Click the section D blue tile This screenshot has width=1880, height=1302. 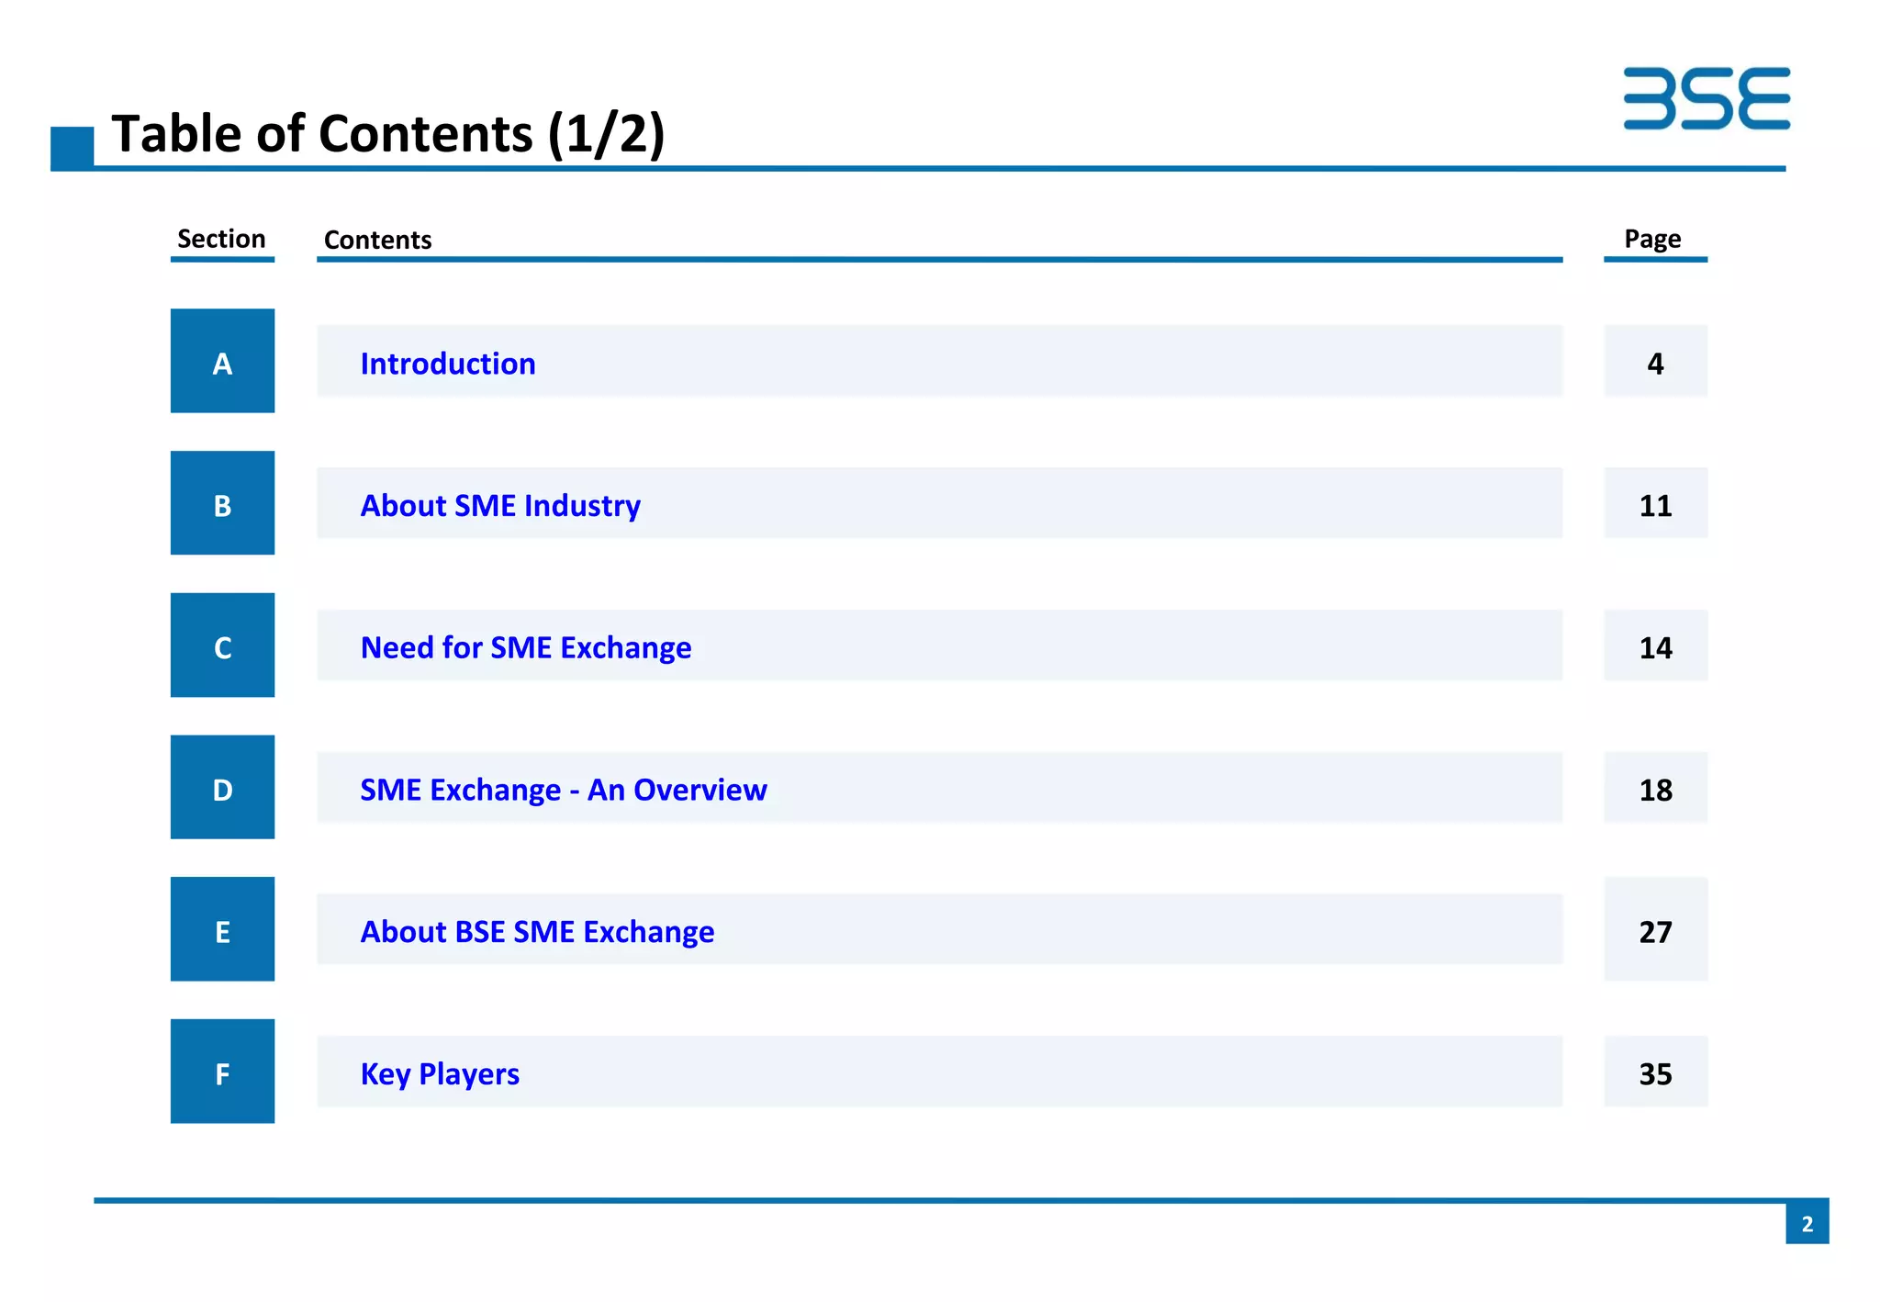(222, 788)
